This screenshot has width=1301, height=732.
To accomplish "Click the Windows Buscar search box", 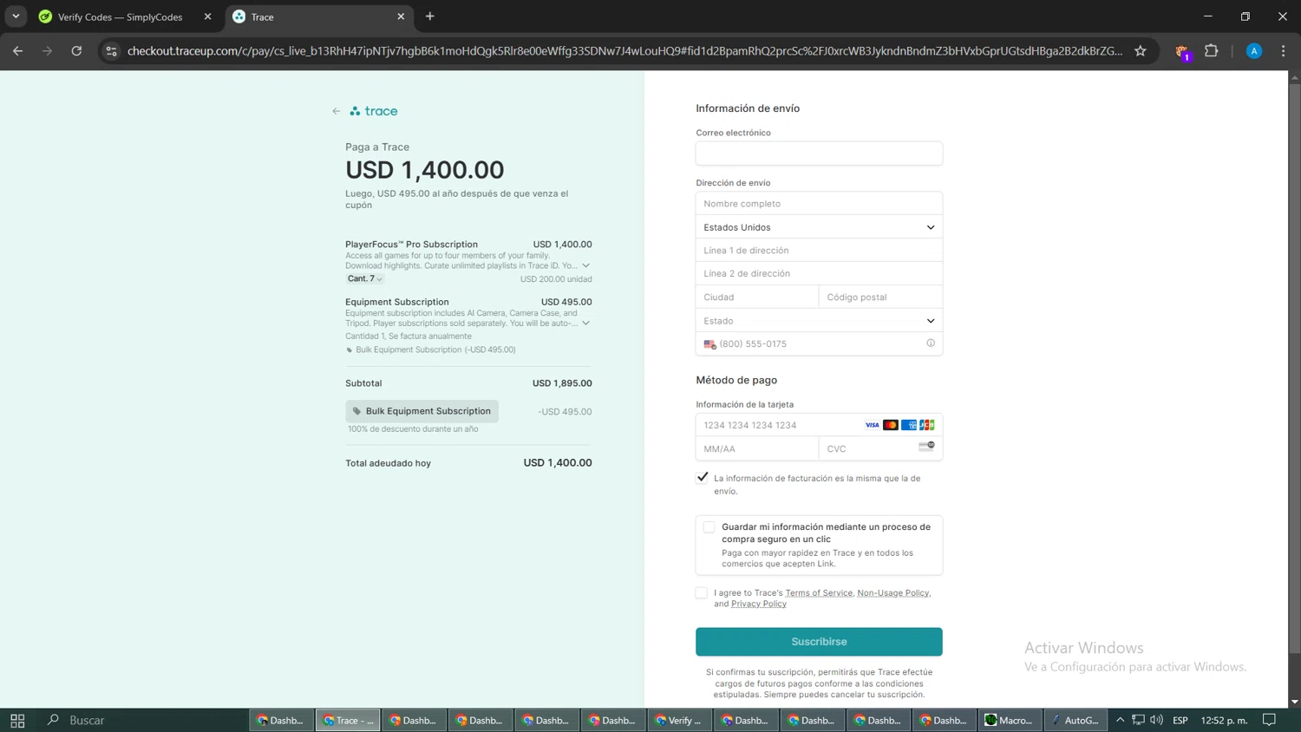I will coord(143,720).
